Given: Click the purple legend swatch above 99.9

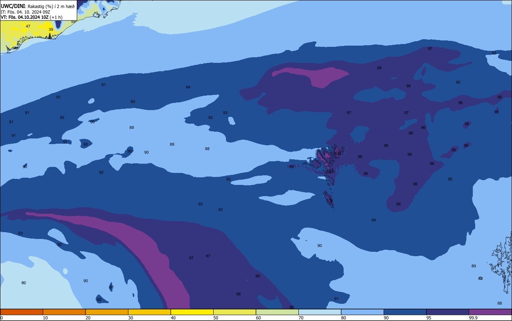Looking at the screenshot, I should click(490, 312).
